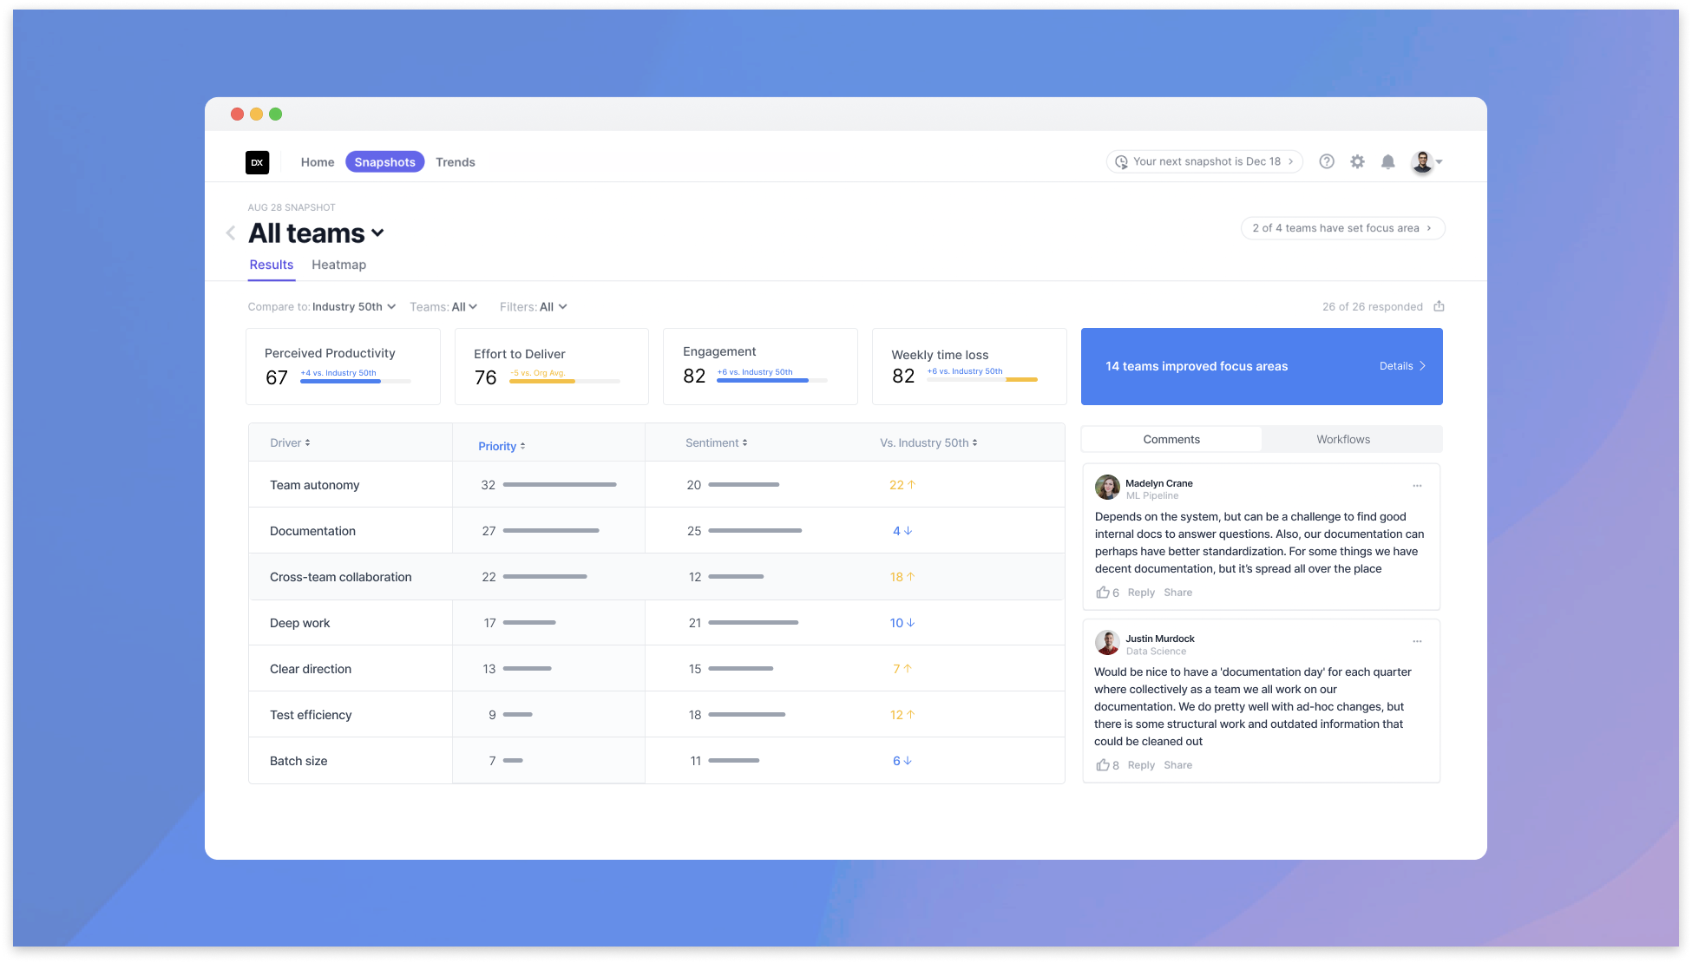The height and width of the screenshot is (963, 1692).
Task: Open notifications bell icon
Action: 1388,161
